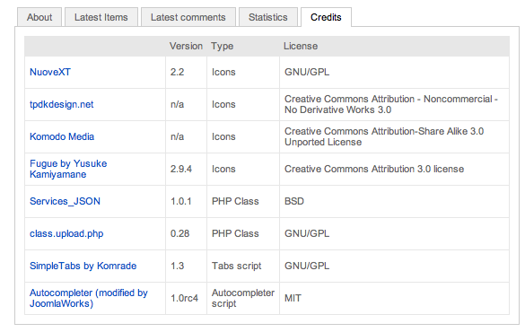Follow the Fugue by Yusuke Kamiyamane link
This screenshot has height=332, width=525.
pos(68,169)
